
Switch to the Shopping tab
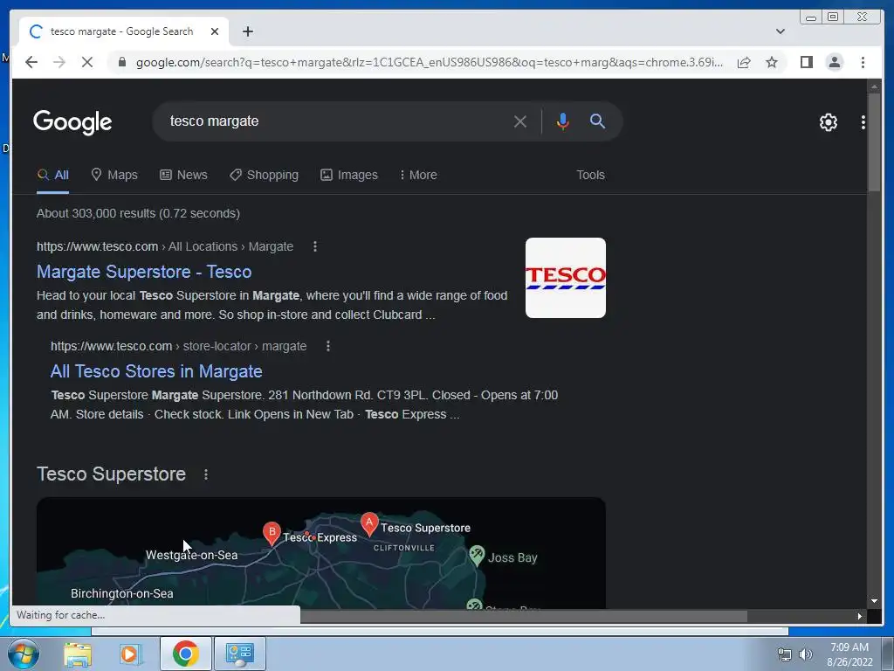pyautogui.click(x=264, y=175)
